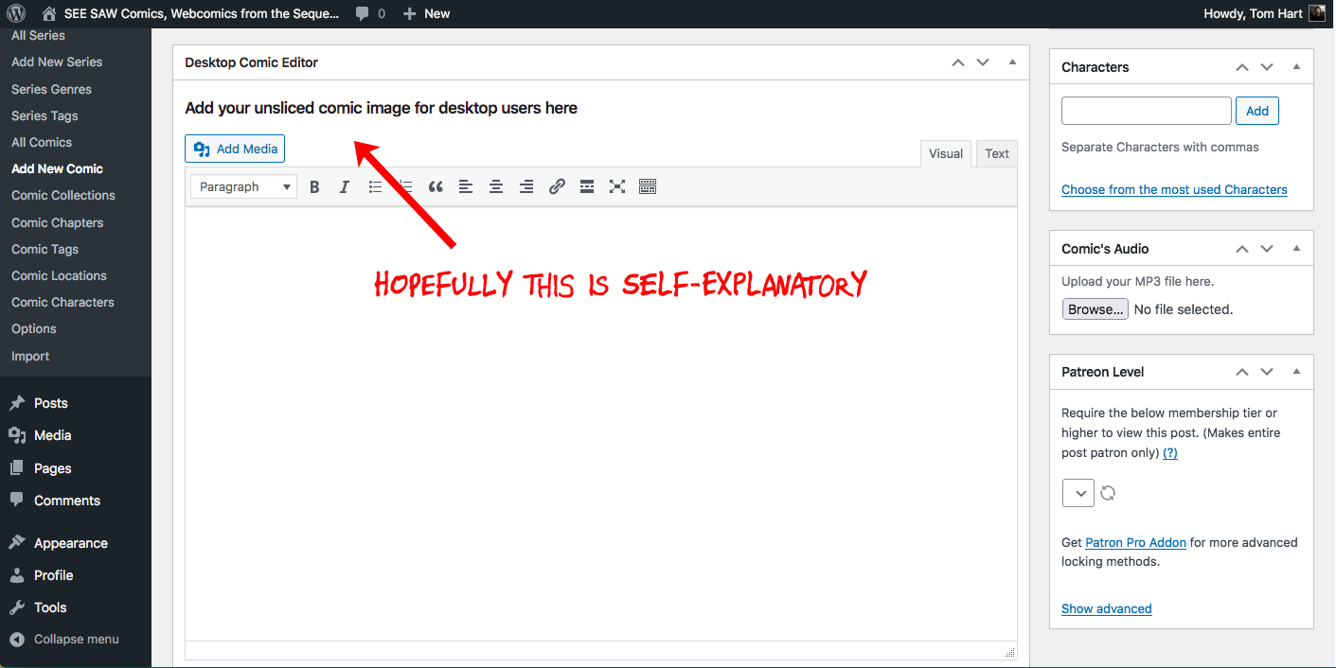Click Tom Hart's avatar thumbnail
The image size is (1336, 668).
coord(1317,13)
